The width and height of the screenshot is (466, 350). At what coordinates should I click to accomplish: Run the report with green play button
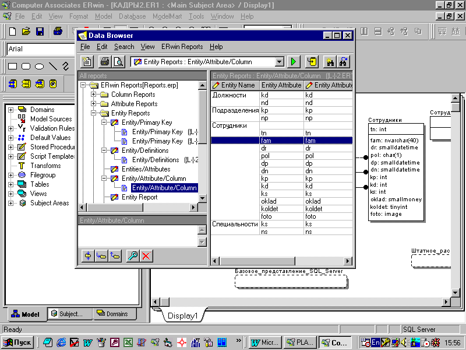tap(294, 62)
